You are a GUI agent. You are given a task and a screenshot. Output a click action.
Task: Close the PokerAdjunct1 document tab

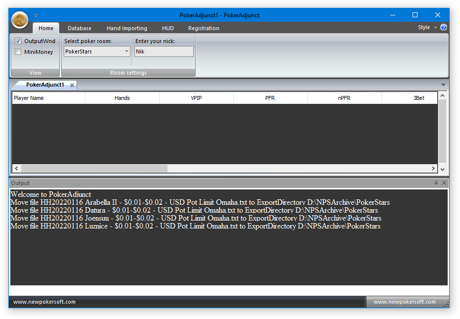coord(72,85)
